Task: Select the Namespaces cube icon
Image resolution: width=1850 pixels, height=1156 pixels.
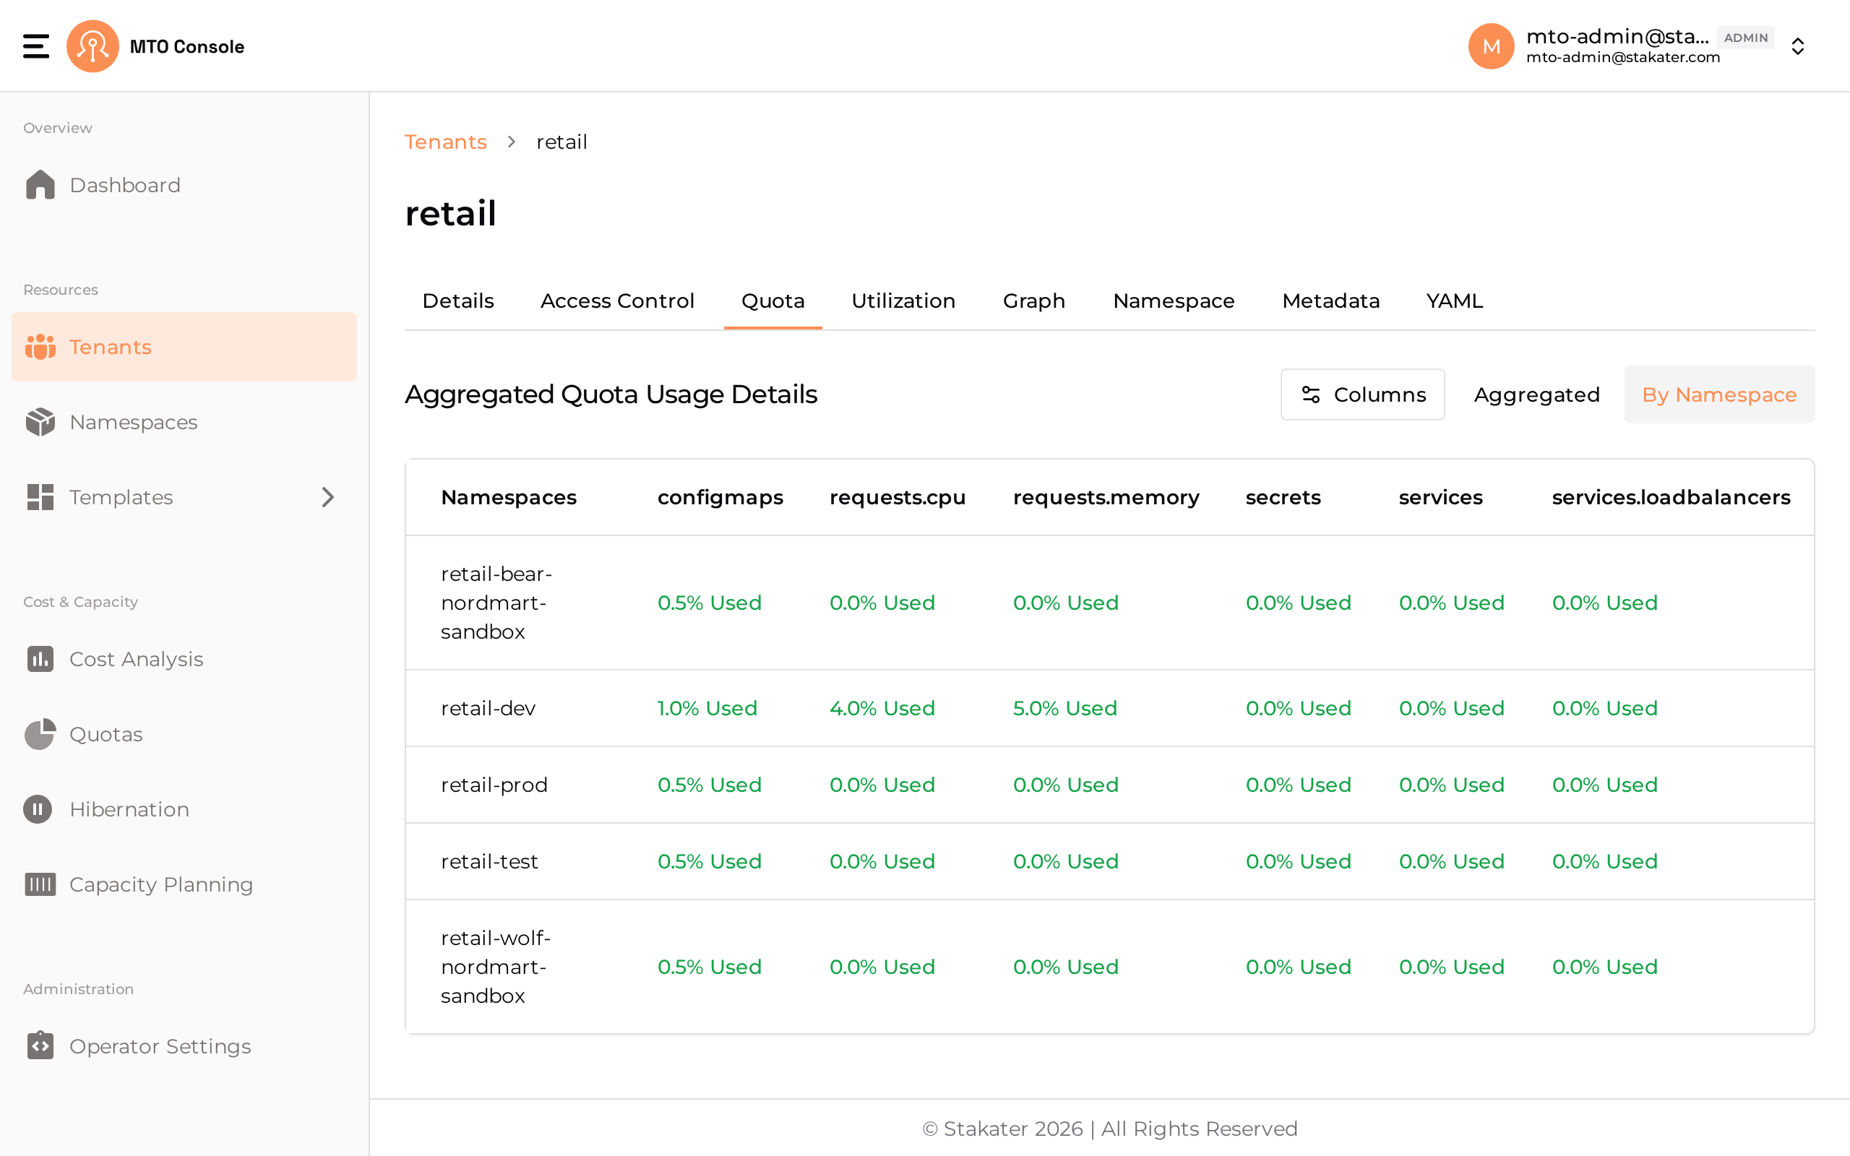Action: (x=40, y=422)
